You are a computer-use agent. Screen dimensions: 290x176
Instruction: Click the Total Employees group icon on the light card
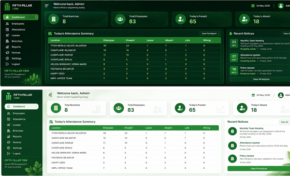point(119,108)
